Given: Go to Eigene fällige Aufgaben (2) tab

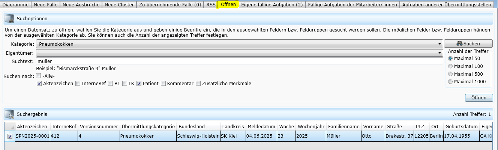Looking at the screenshot, I should tap(272, 5).
